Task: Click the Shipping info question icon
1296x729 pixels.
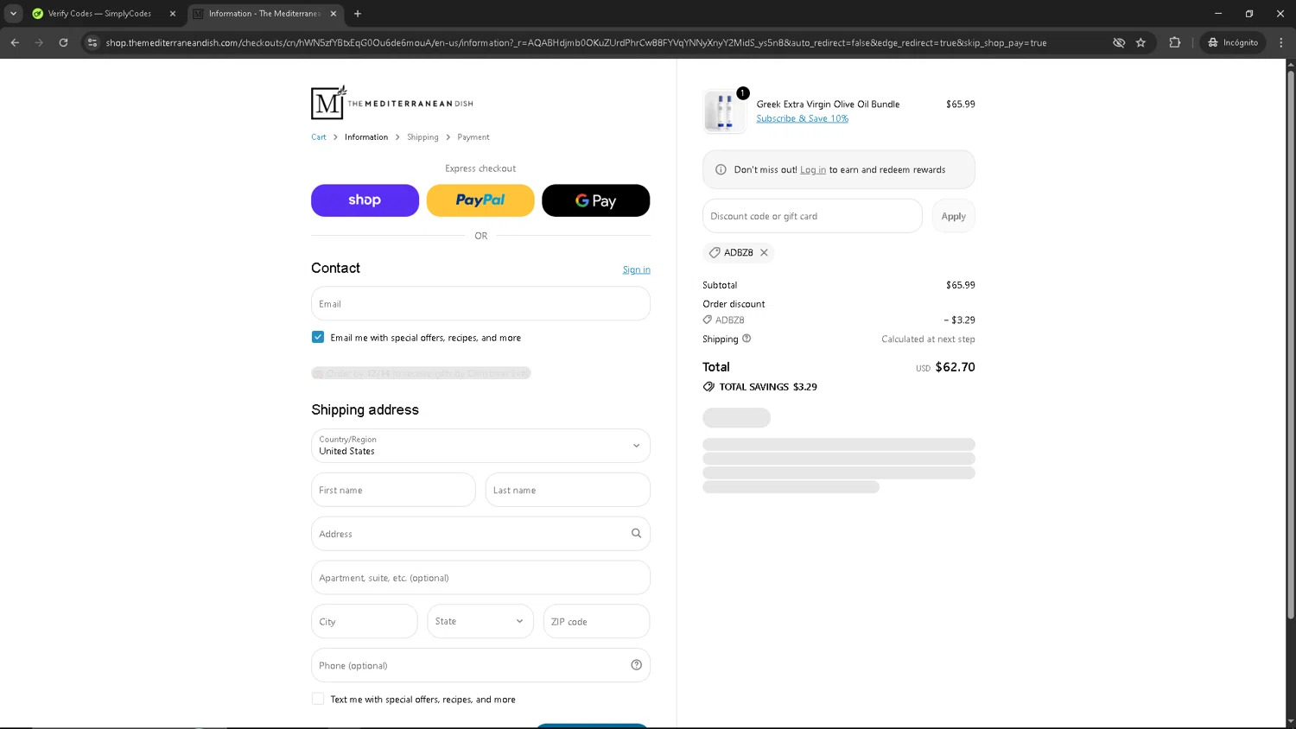Action: coord(746,339)
